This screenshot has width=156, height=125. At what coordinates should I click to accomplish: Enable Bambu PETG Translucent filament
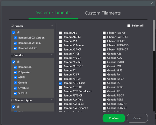coord(60,91)
